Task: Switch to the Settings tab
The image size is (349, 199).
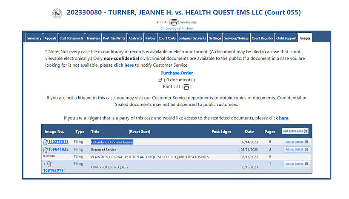Action: click(215, 38)
